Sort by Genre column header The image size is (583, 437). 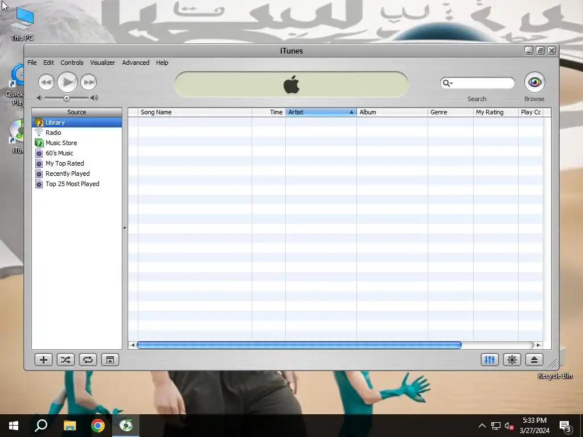click(451, 112)
